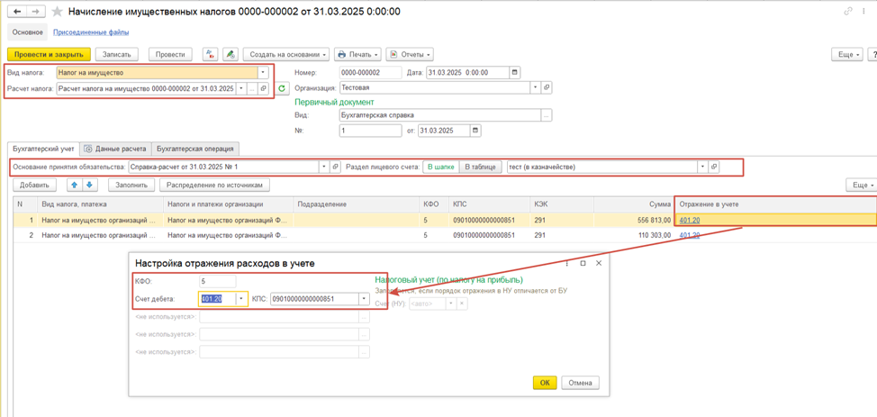Go forward with the right arrow button
This screenshot has width=877, height=417.
coord(35,12)
